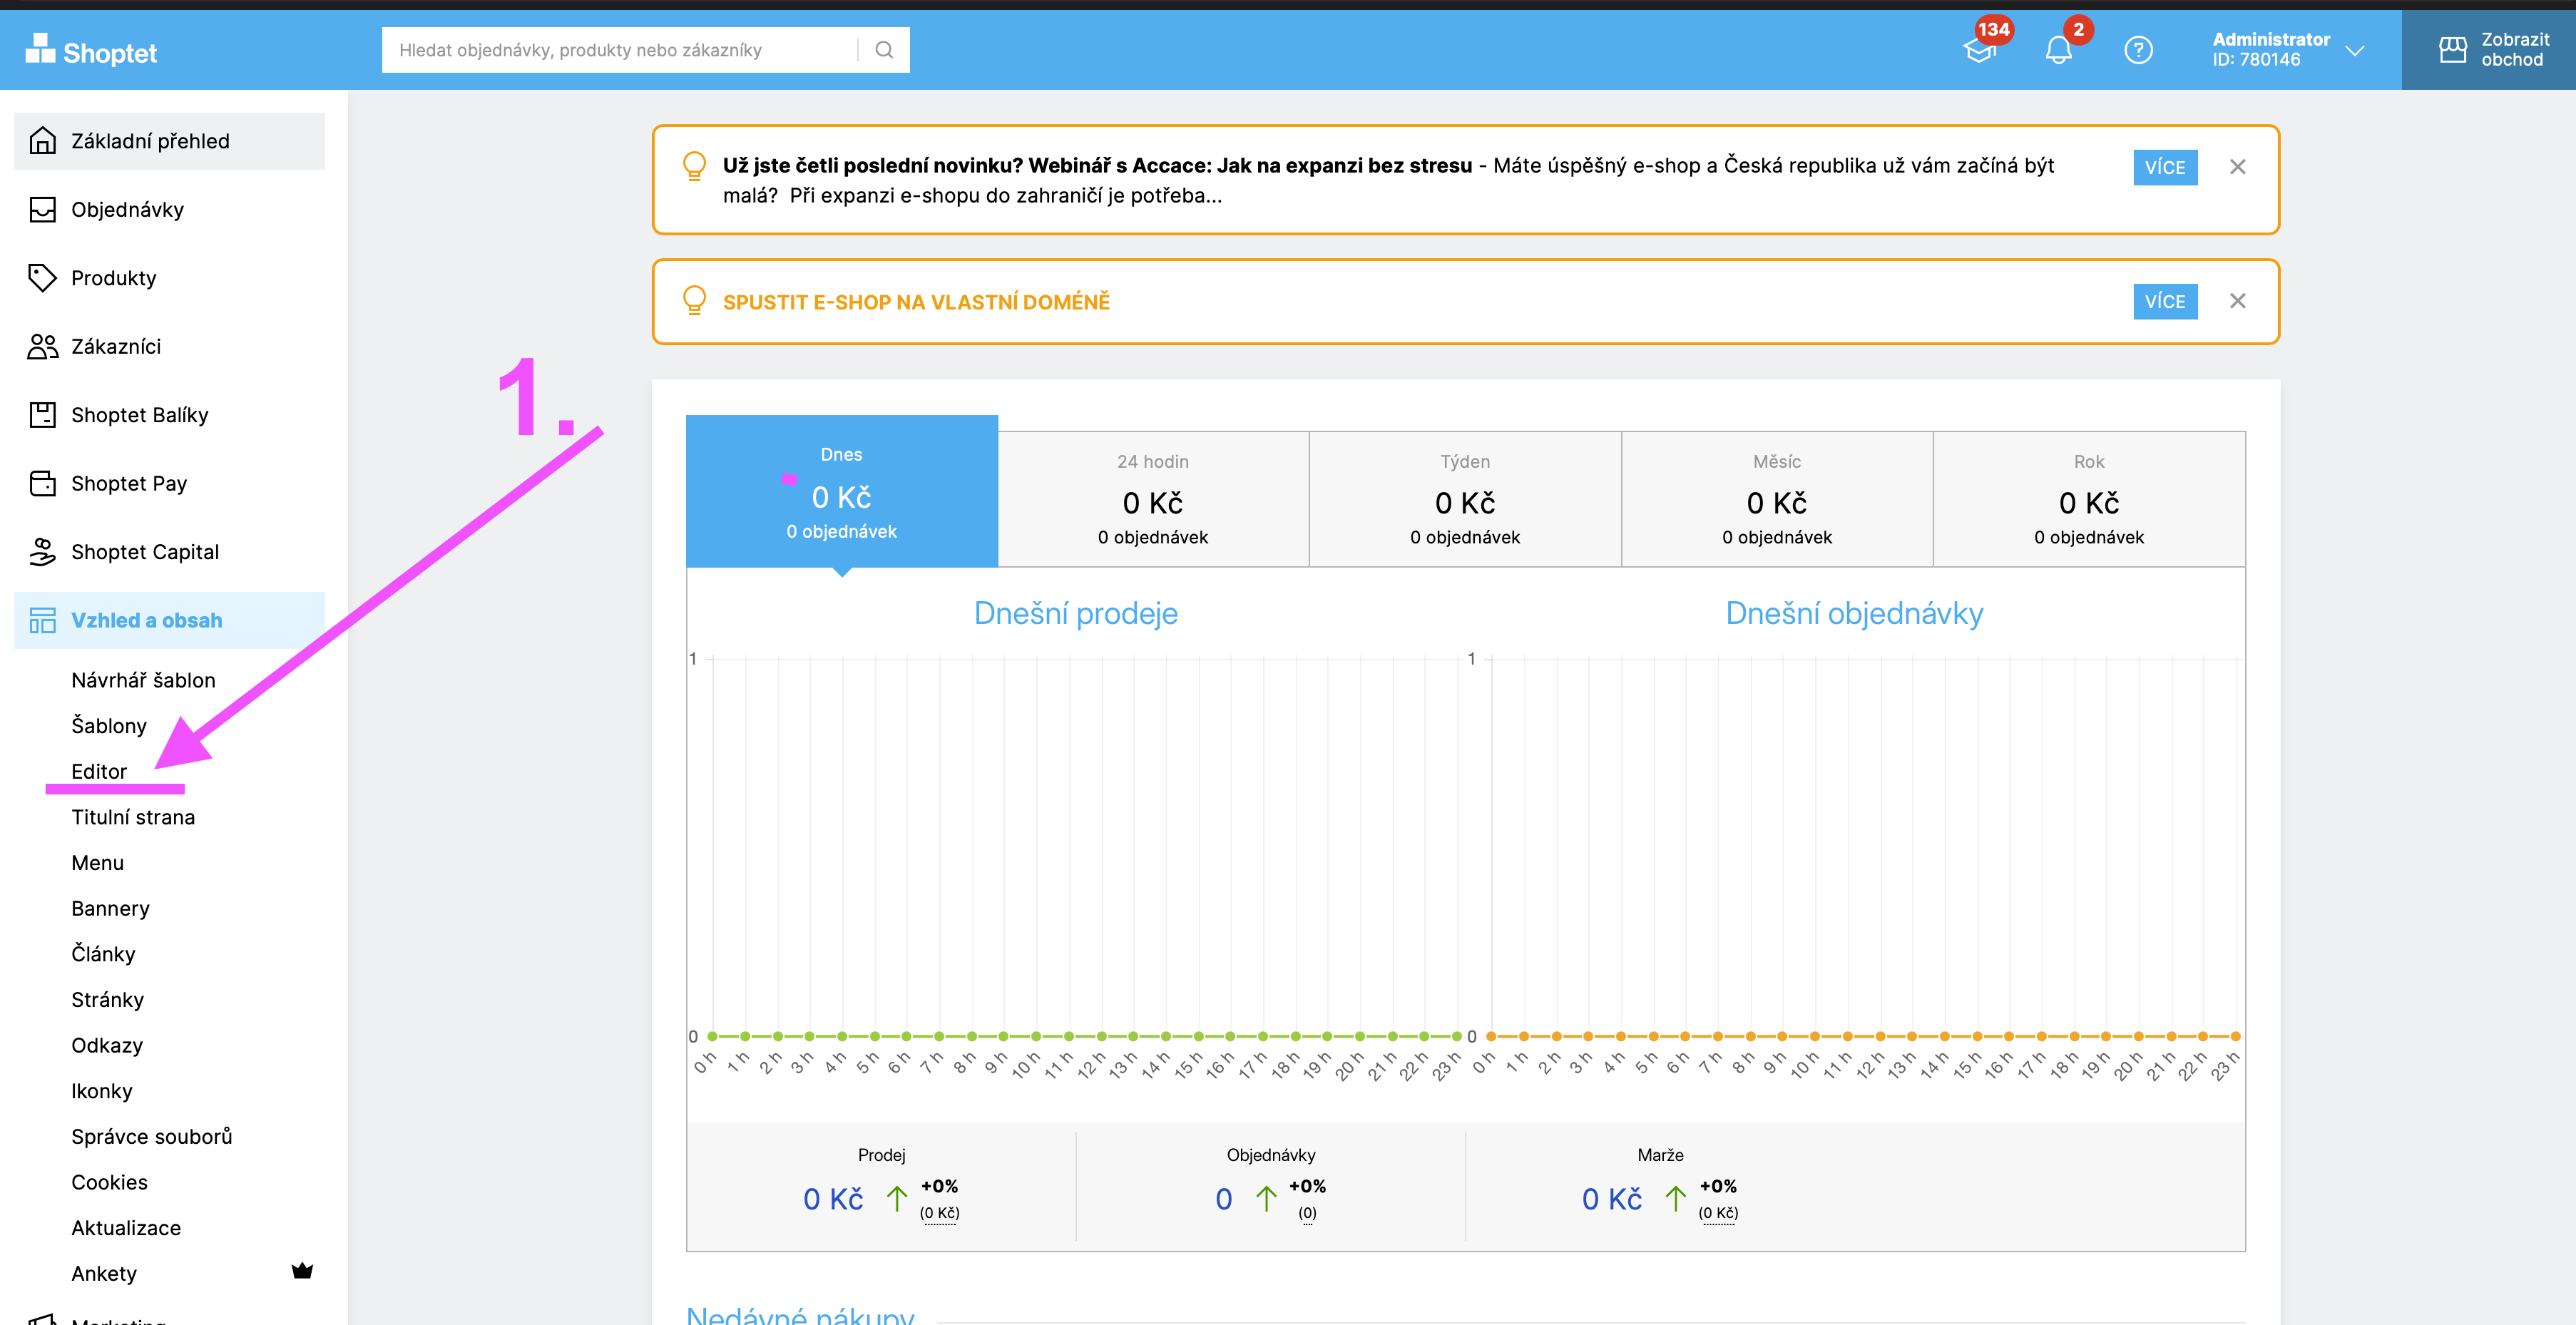Click the Produkty tag icon
Screen dimensions: 2576x1325
coord(42,278)
